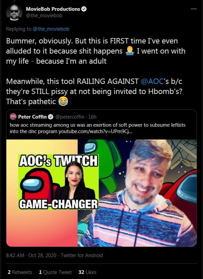
Task: Open the quoted tweet text about aoc streaming
Action: coord(97,128)
